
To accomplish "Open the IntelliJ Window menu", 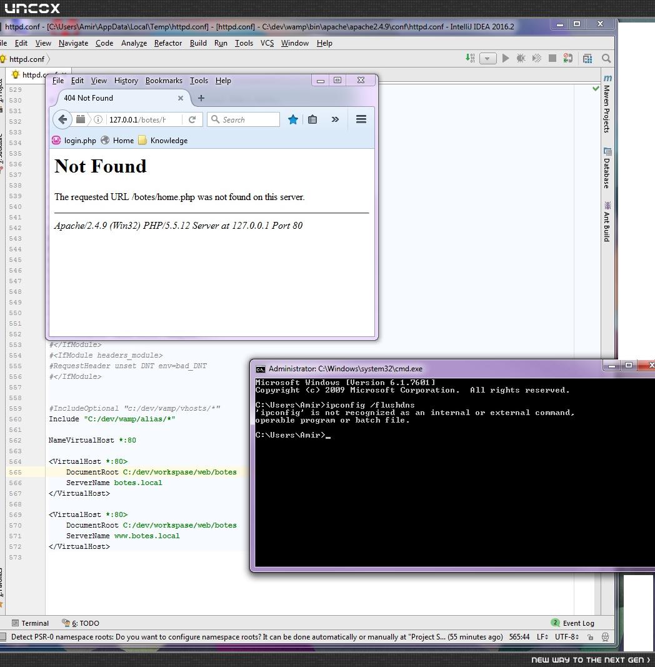I will tap(295, 43).
